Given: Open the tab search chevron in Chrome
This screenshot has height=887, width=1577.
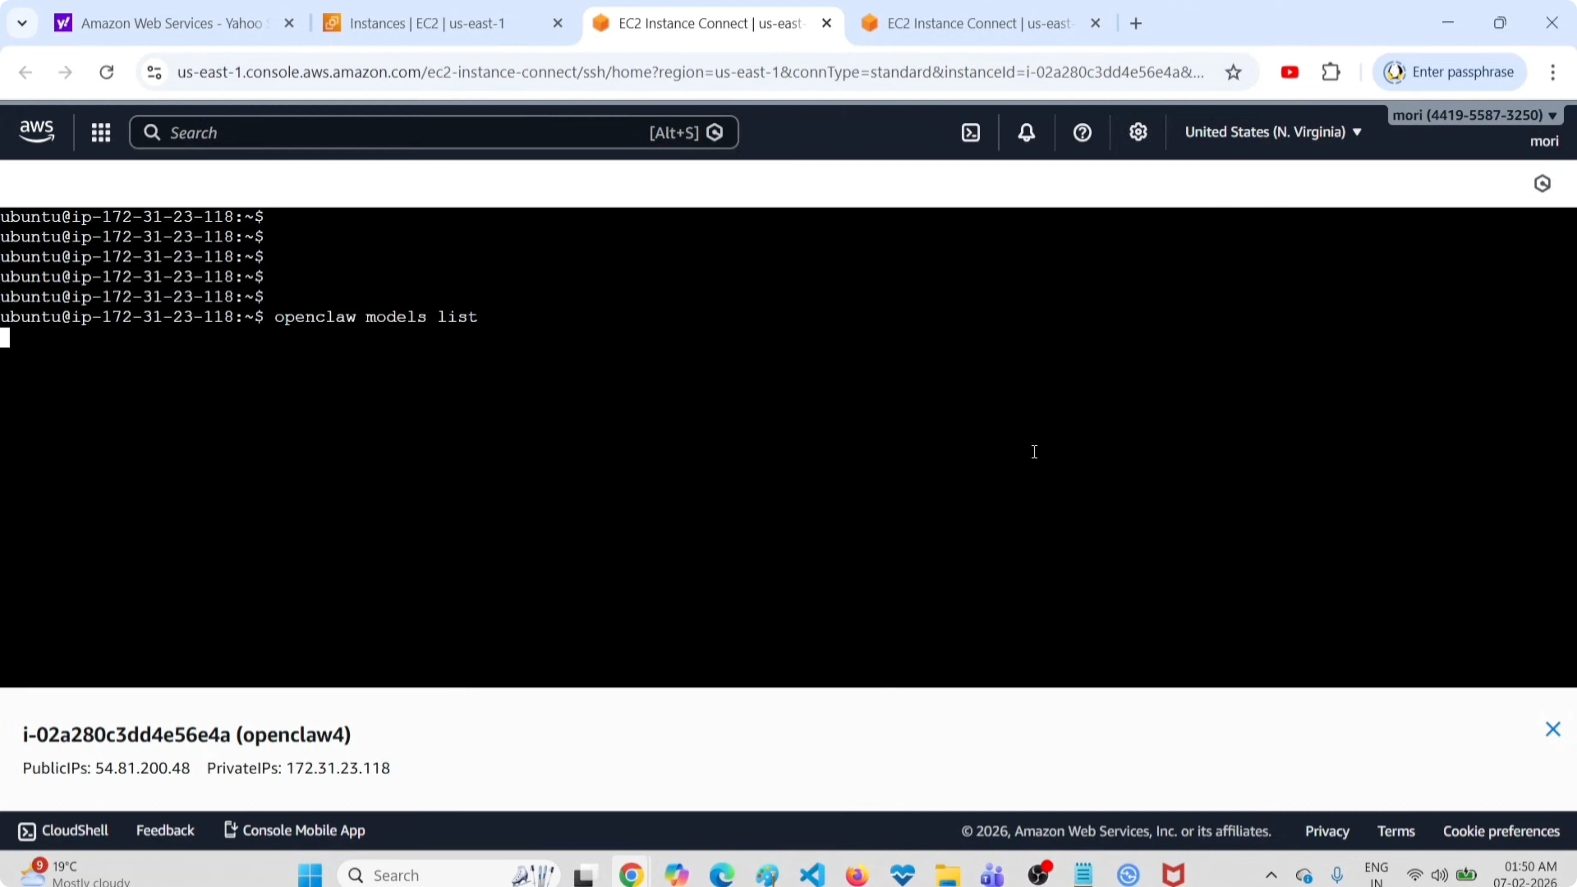Looking at the screenshot, I should 22,23.
